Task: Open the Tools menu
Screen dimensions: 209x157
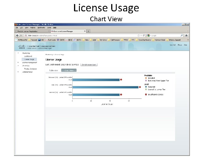Action: [x=49, y=28]
